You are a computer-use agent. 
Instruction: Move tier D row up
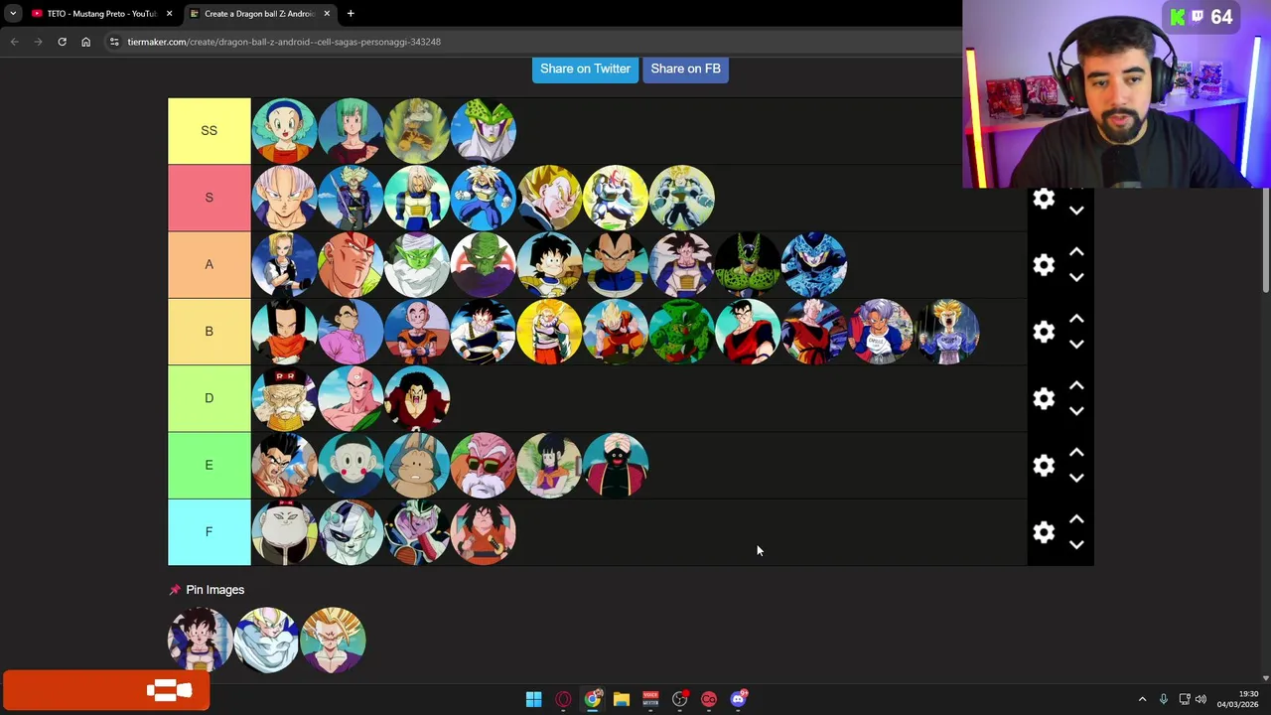click(x=1076, y=385)
